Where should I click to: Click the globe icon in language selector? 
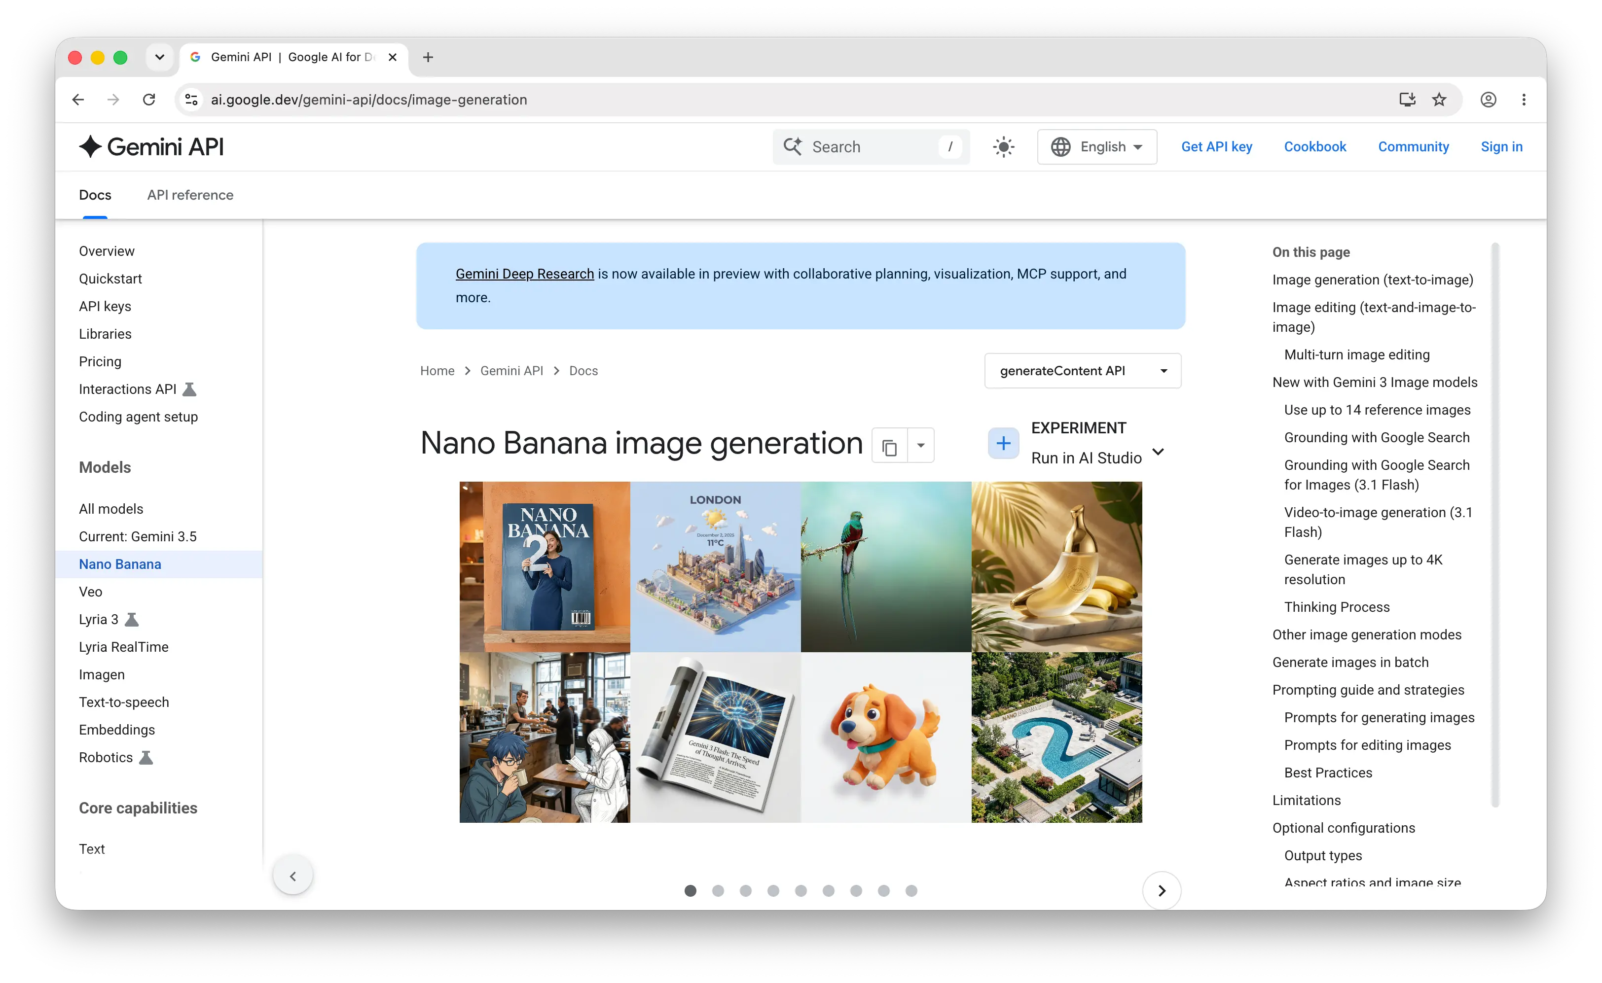point(1060,147)
